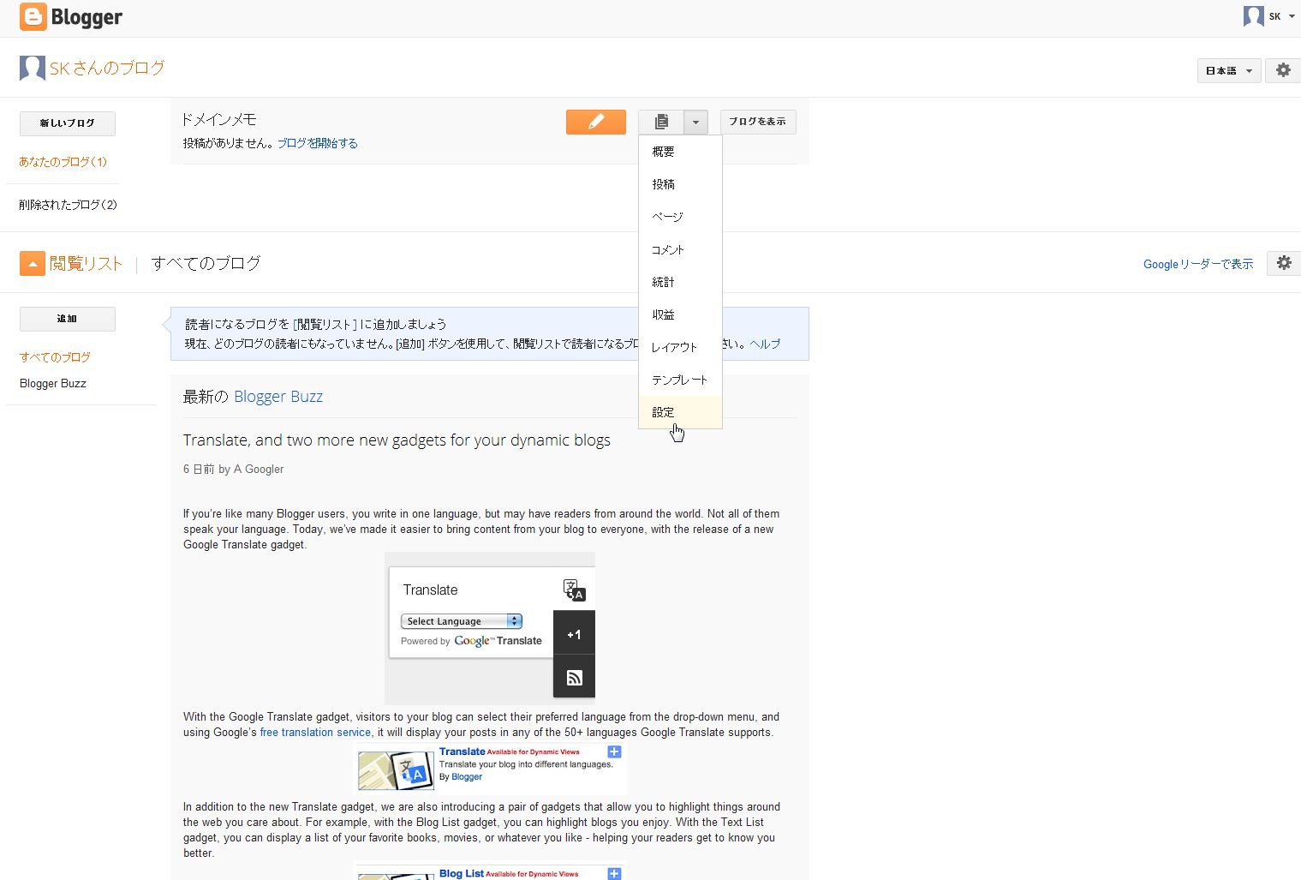Click the 追加 button
This screenshot has width=1301, height=880.
point(67,319)
